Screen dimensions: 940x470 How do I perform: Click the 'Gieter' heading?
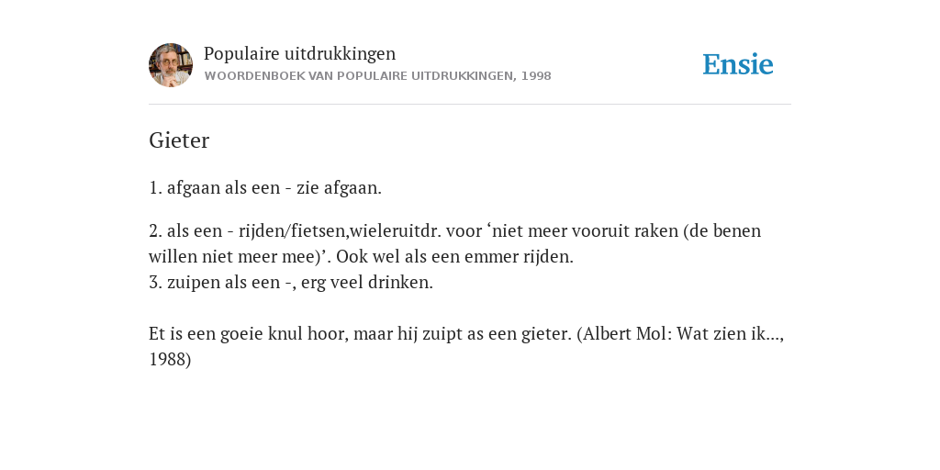pos(179,140)
